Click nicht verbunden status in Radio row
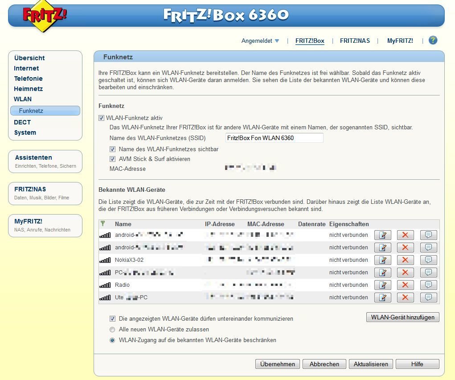Image resolution: width=455 pixels, height=380 pixels. pyautogui.click(x=348, y=285)
